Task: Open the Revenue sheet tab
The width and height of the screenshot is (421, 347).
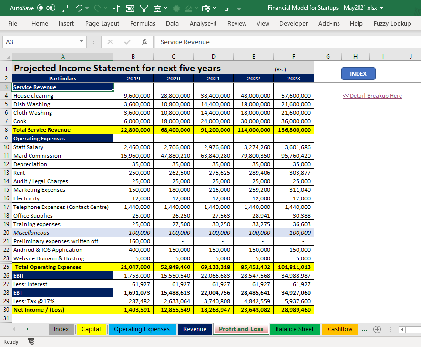Action: [x=195, y=329]
